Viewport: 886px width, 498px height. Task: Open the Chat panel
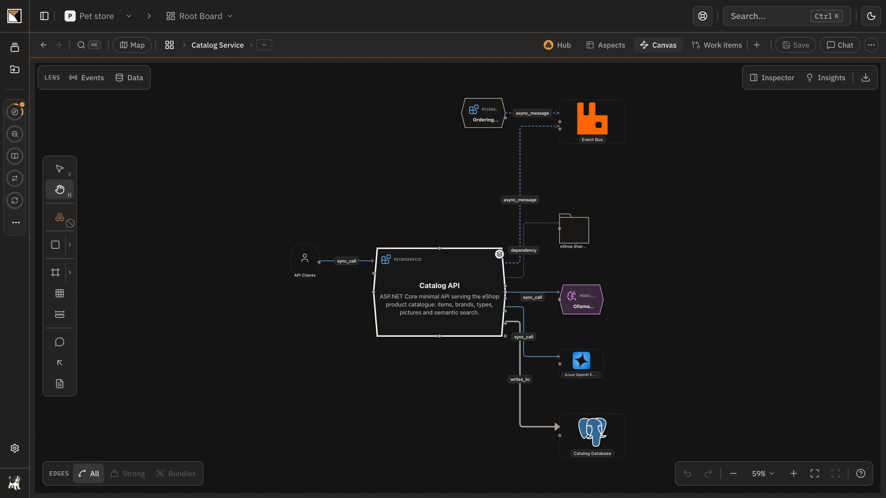pos(840,45)
